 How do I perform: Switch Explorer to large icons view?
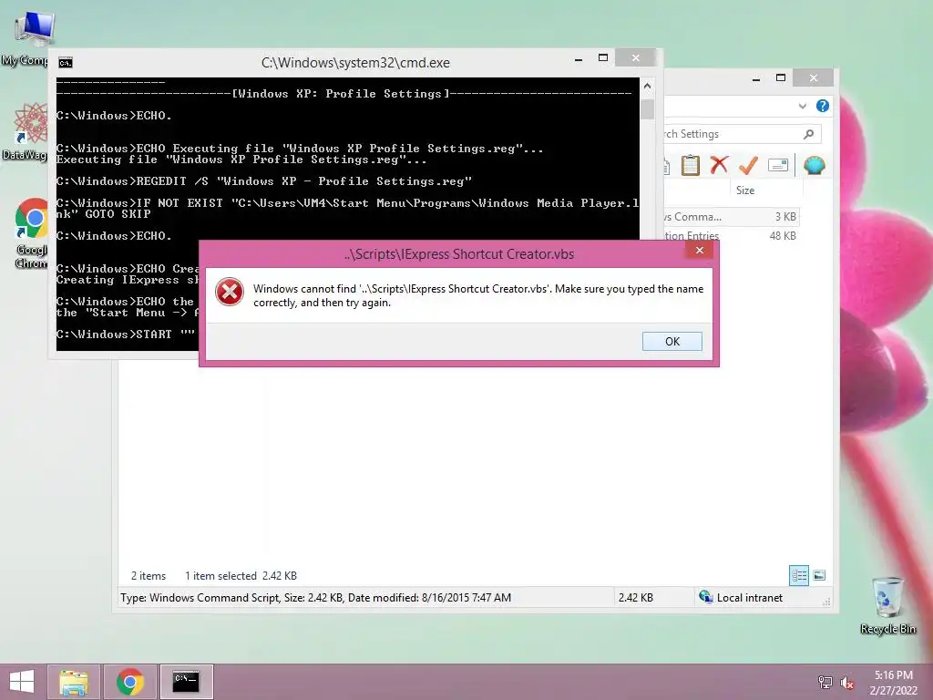click(819, 575)
